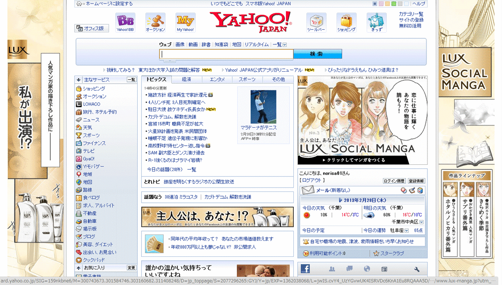Open ファイナンス in the services sidebar
The image size is (502, 285).
(94, 143)
